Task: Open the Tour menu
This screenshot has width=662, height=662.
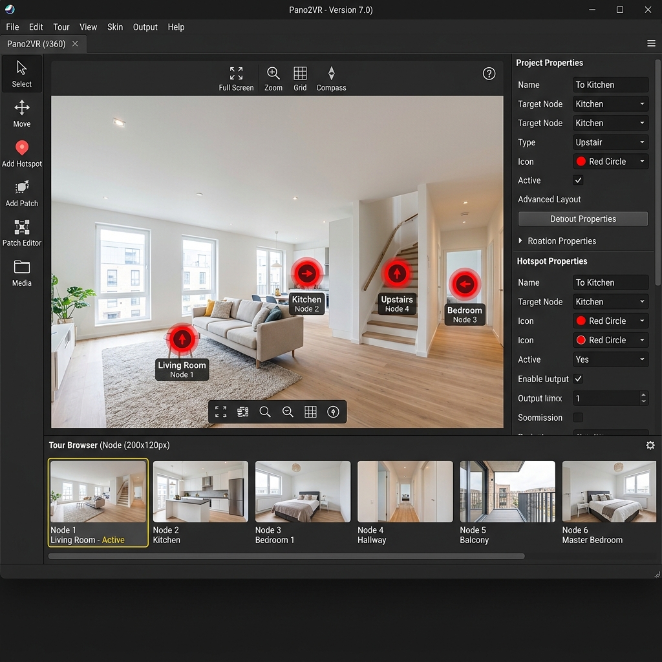Action: pos(61,27)
